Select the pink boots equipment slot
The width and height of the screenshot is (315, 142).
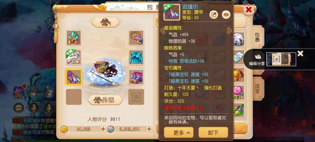tap(136, 77)
